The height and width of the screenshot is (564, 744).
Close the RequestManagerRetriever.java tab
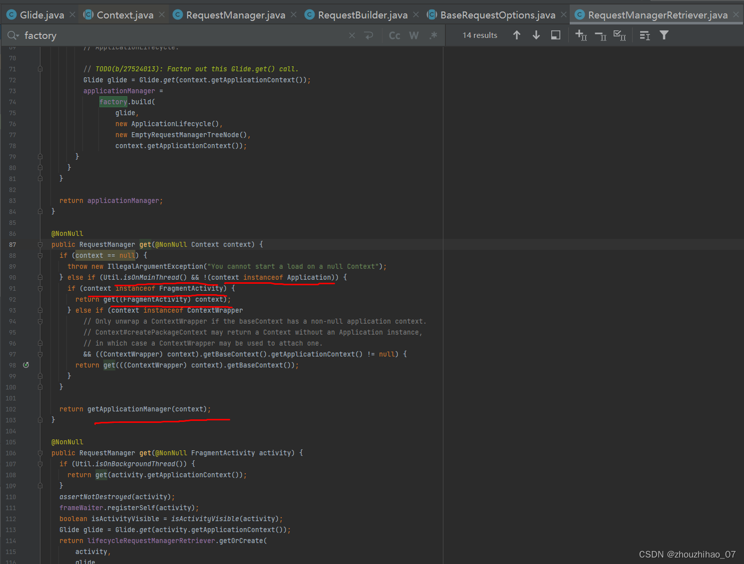tap(736, 15)
